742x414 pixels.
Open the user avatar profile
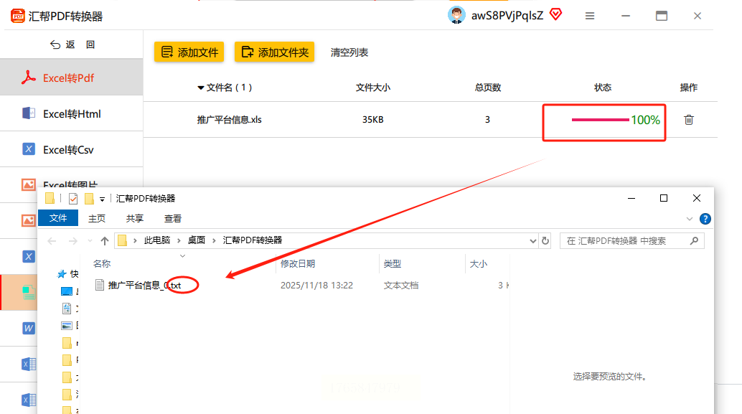pos(456,15)
